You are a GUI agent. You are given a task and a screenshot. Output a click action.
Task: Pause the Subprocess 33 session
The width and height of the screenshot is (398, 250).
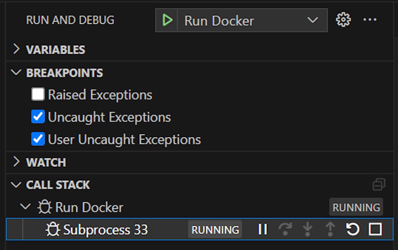pos(263,229)
